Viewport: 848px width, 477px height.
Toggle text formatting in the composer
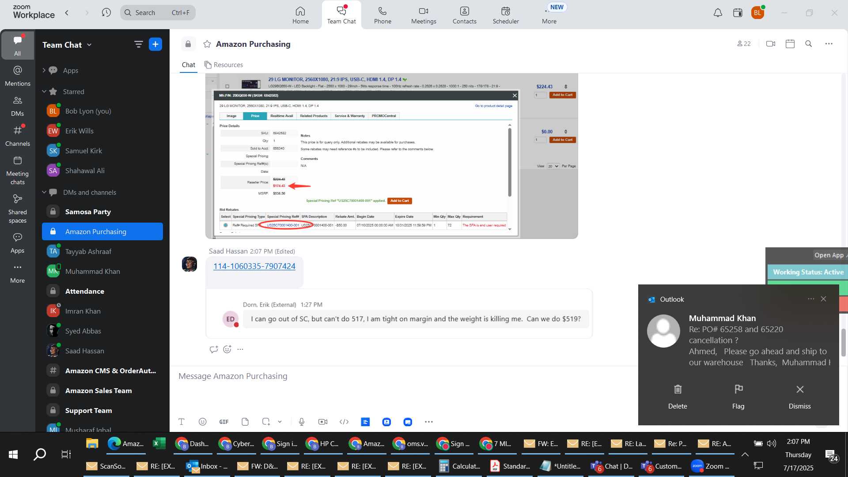(181, 422)
